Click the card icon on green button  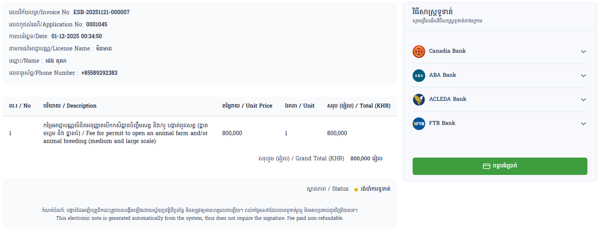point(486,166)
